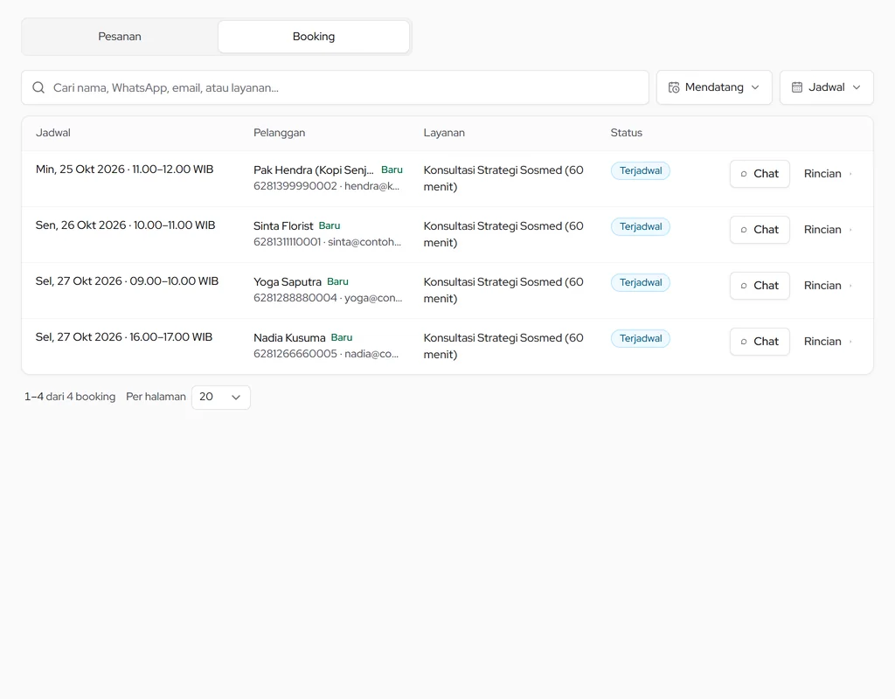Focus the booking search field

coord(335,87)
